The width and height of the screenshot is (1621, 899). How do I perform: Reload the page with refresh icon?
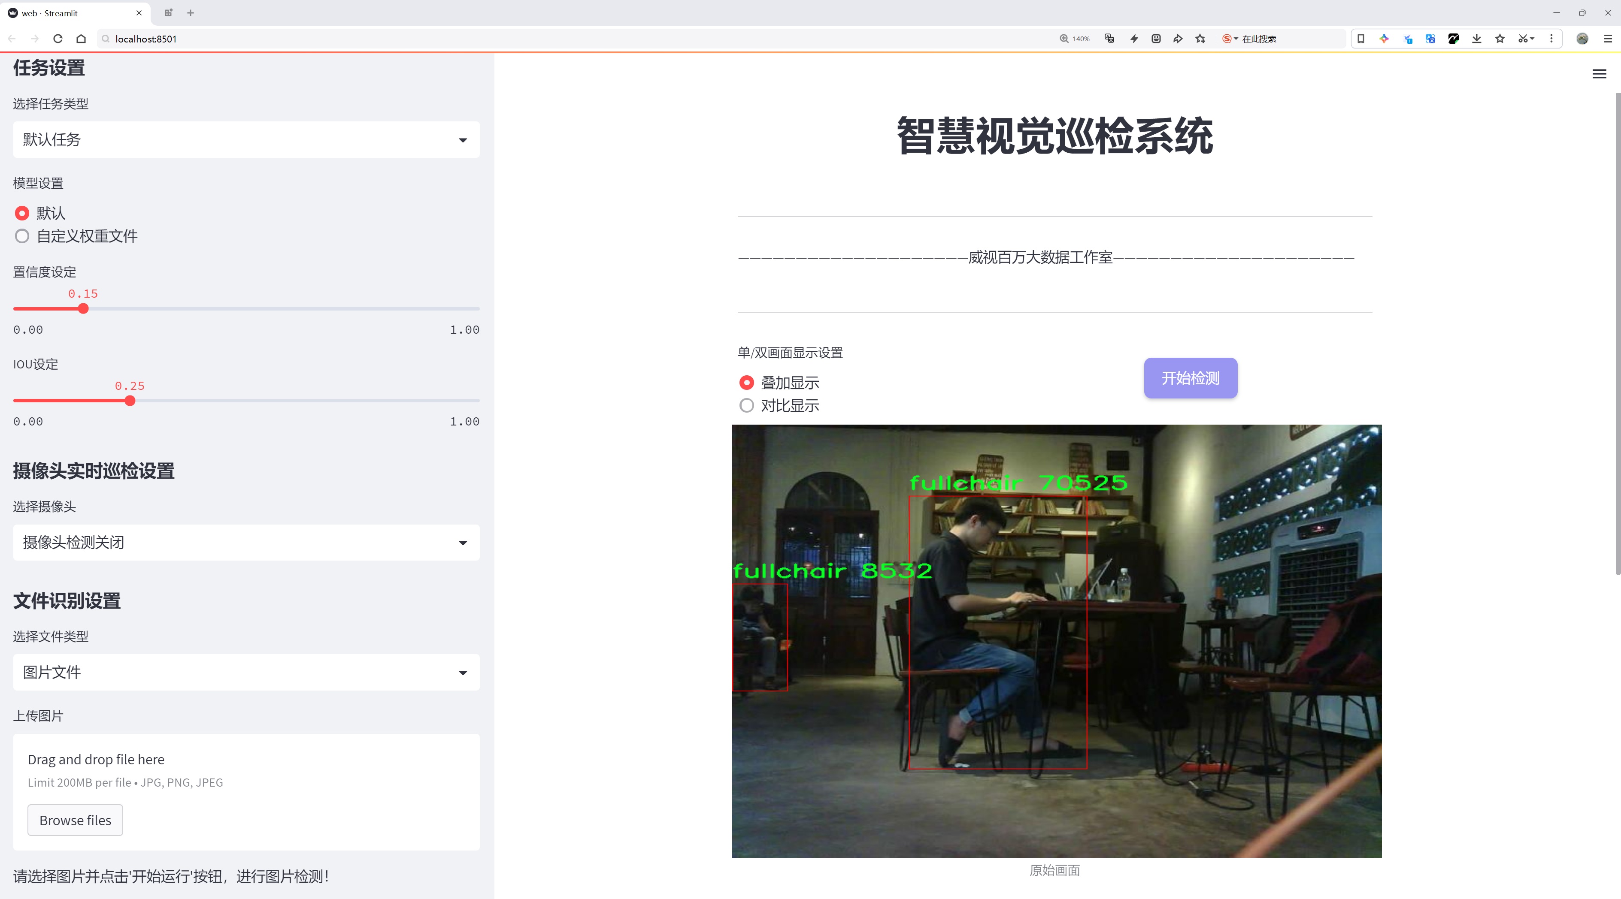(58, 39)
